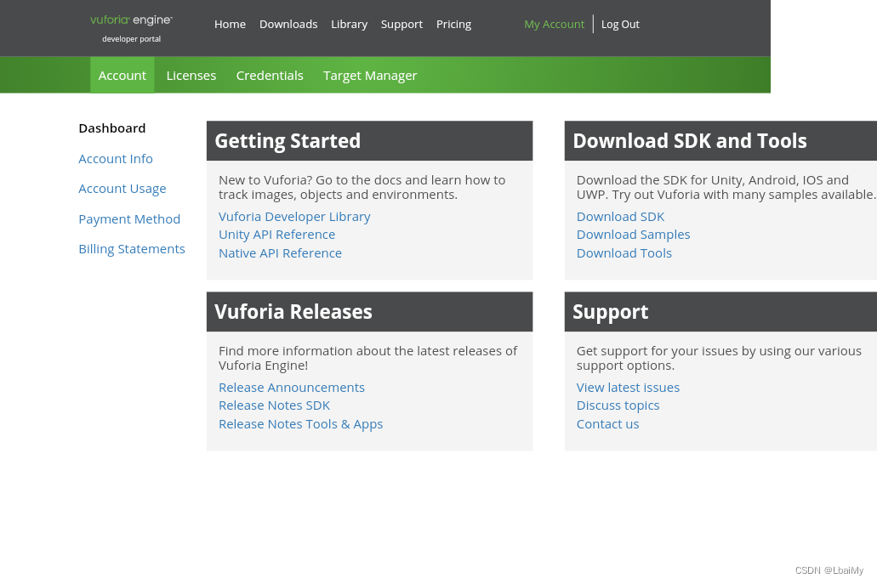Switch to the Credentials tab
The image size is (877, 584).
270,76
